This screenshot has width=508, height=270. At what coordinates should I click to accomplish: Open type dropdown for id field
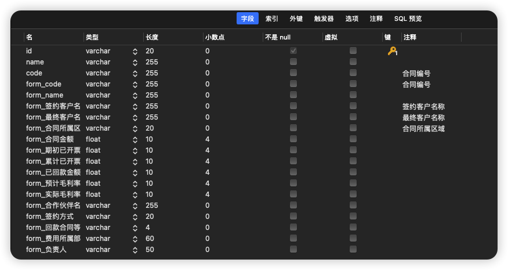(135, 51)
